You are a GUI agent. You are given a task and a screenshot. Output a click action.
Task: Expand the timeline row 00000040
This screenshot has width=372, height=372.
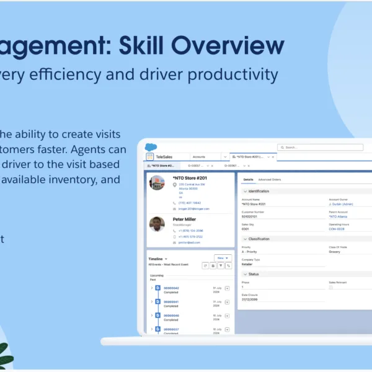pyautogui.click(x=152, y=316)
